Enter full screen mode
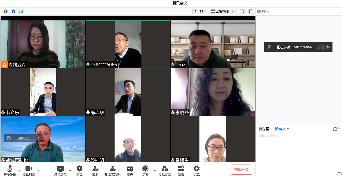Viewport: 342px width, 176px height. [x=242, y=11]
